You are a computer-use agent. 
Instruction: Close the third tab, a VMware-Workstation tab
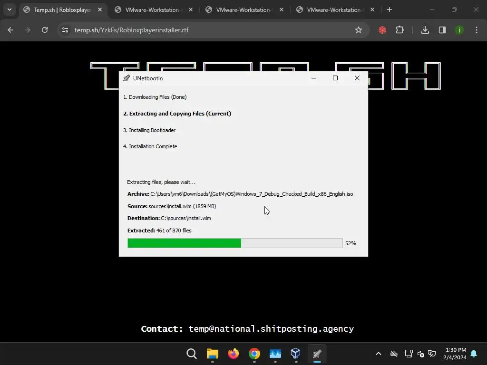coord(282,10)
